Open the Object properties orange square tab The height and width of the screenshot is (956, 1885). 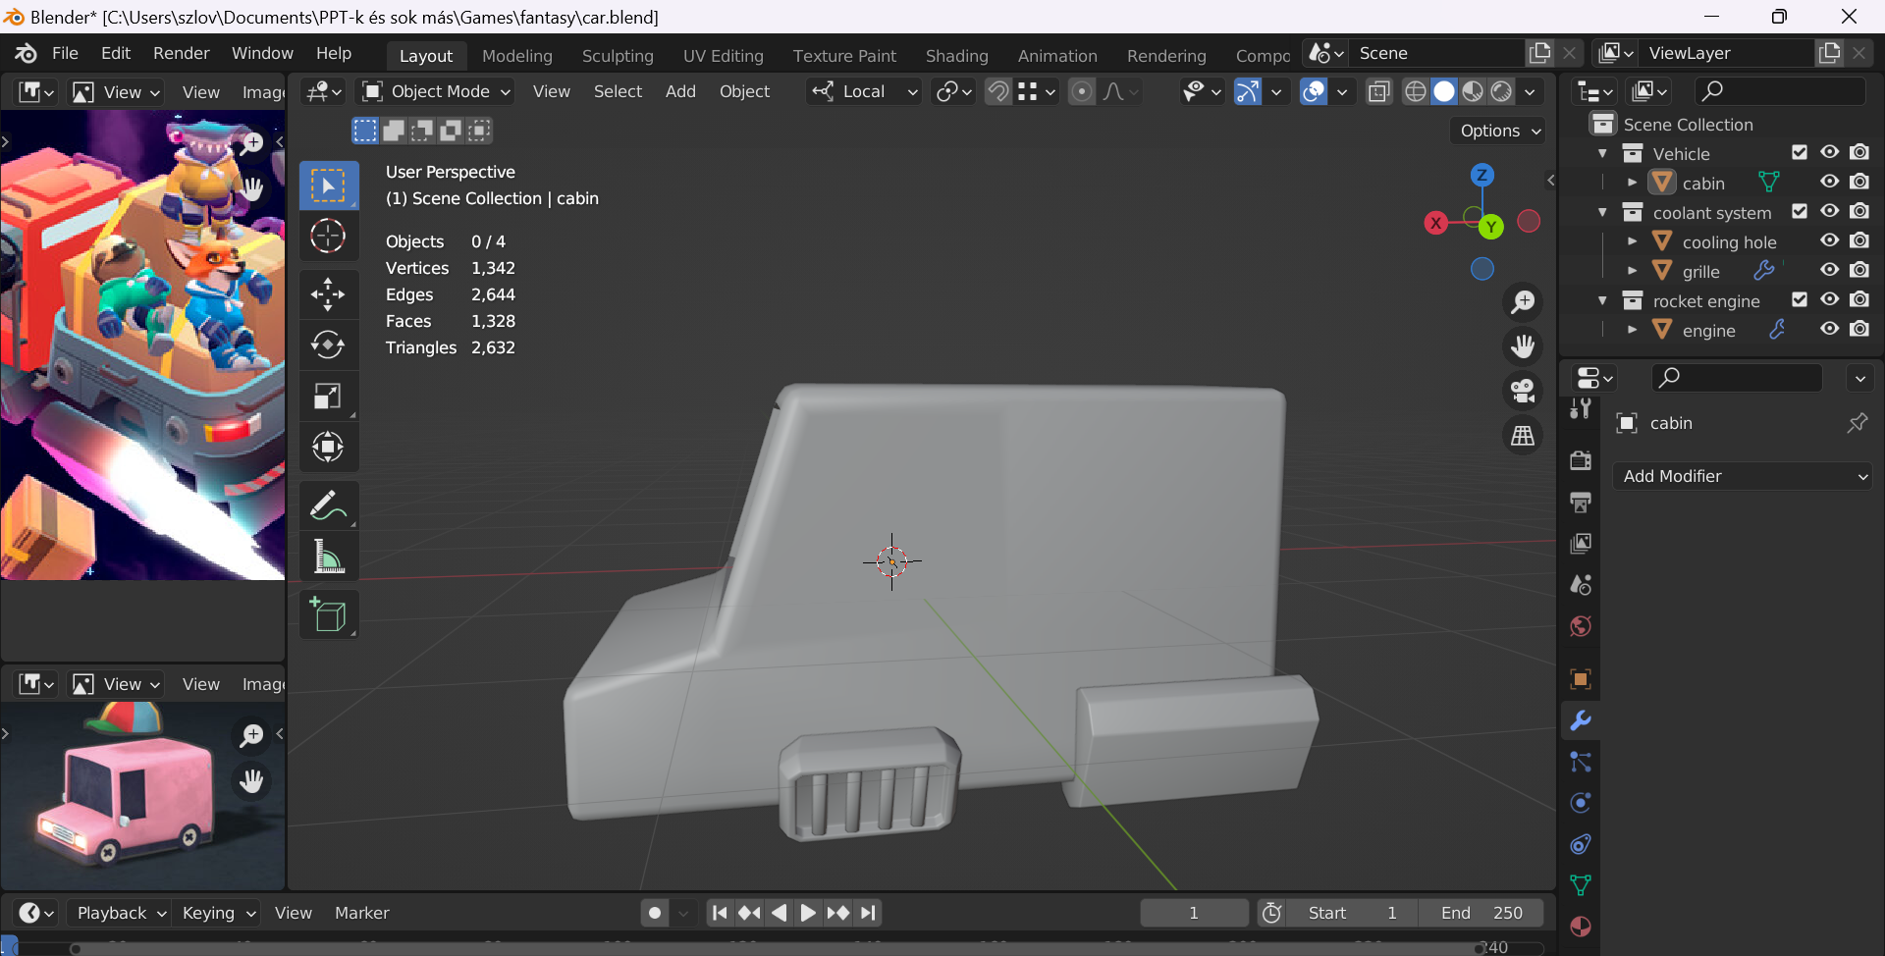coord(1581,679)
